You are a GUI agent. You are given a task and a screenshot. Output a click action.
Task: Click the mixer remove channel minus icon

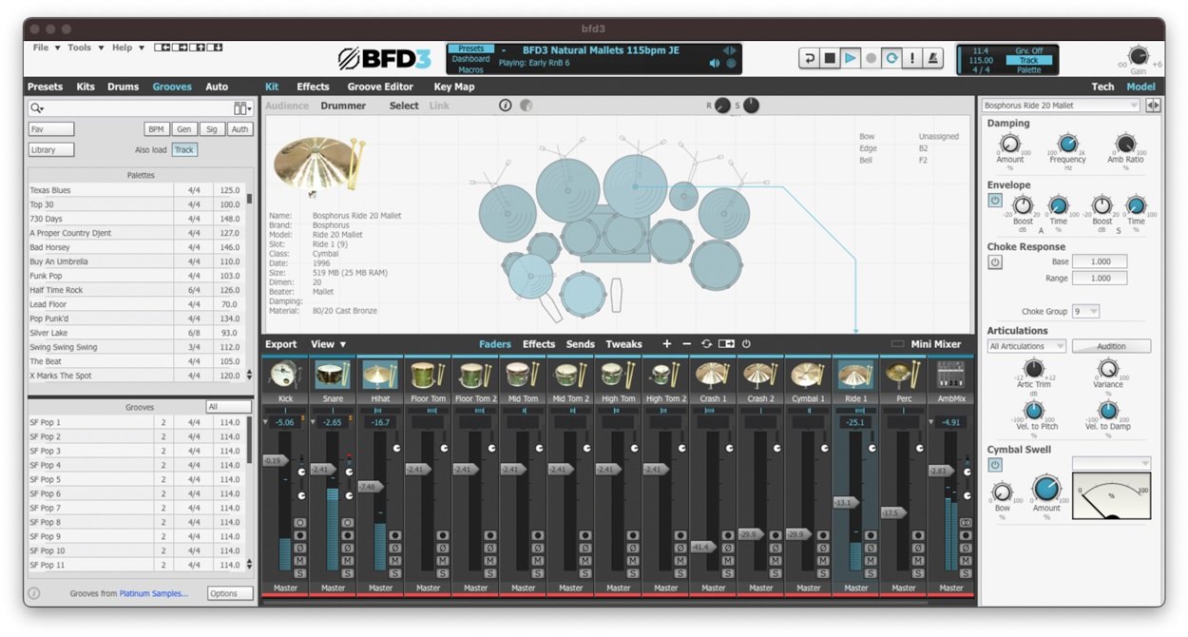[x=686, y=344]
